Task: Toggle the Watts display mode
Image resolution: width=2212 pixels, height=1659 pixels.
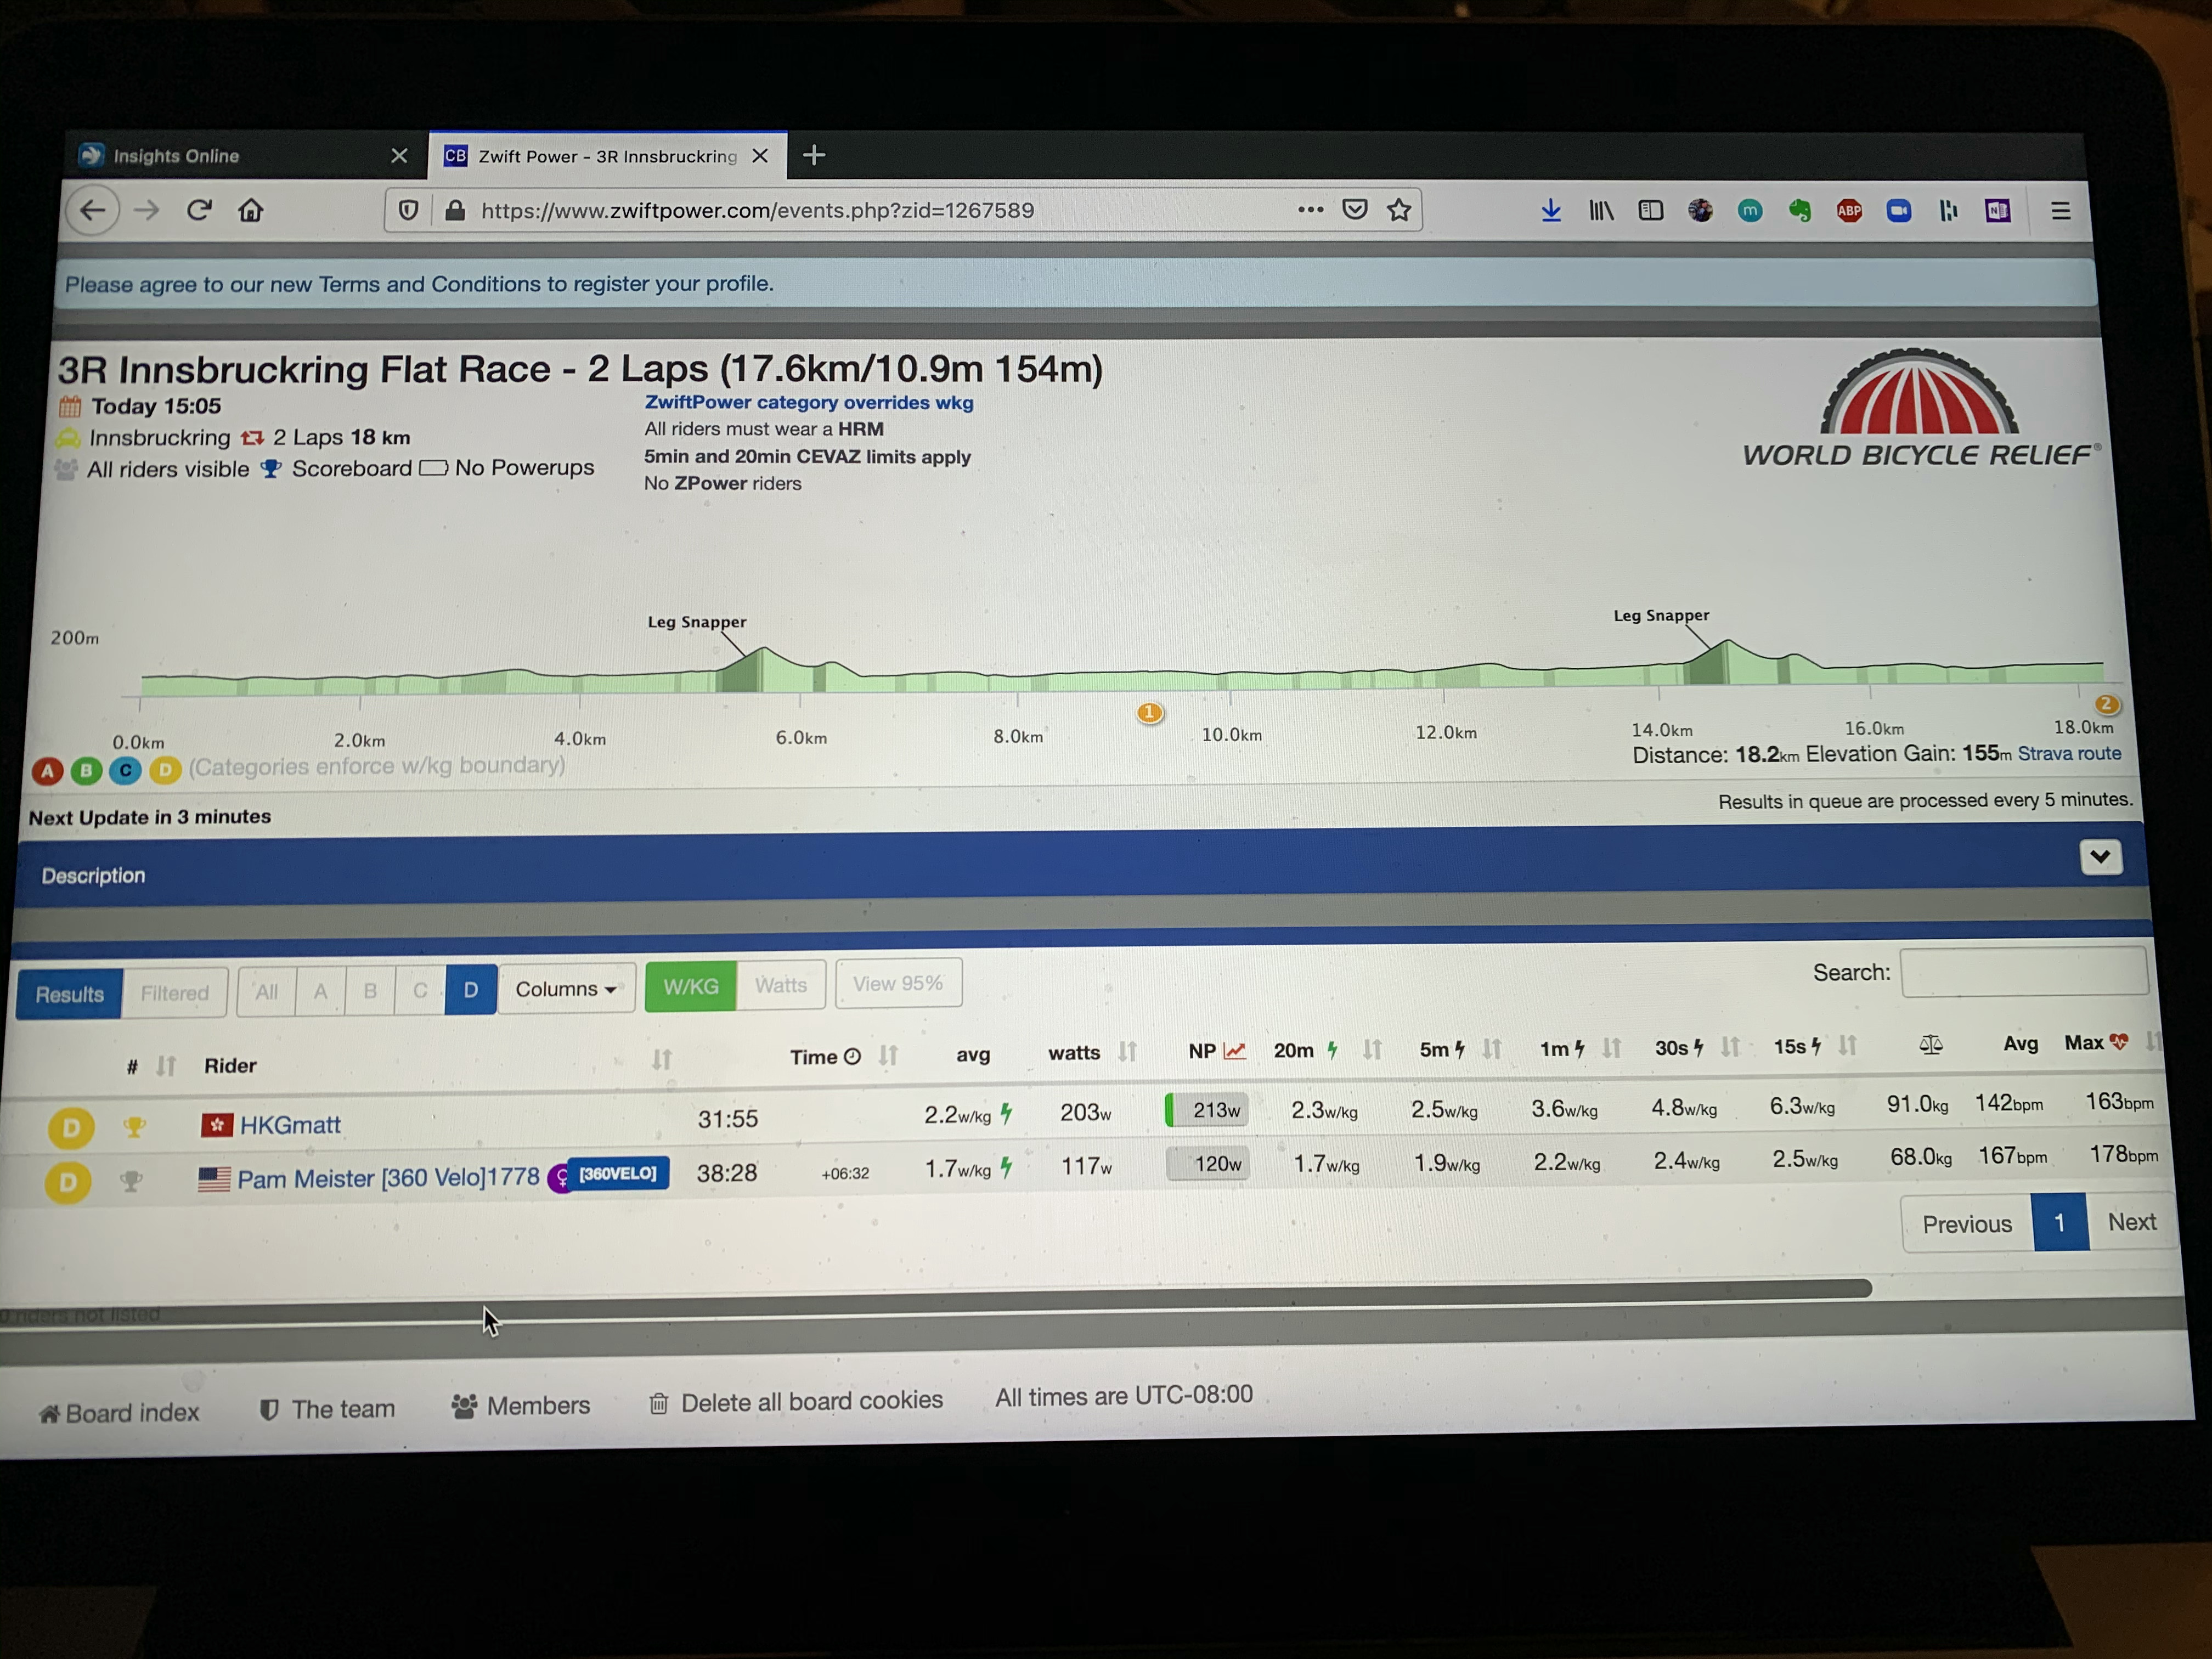Action: coord(781,985)
